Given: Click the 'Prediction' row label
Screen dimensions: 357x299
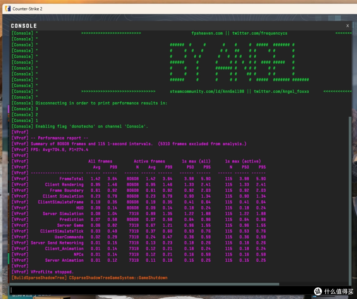Looking at the screenshot, I should 71,220.
